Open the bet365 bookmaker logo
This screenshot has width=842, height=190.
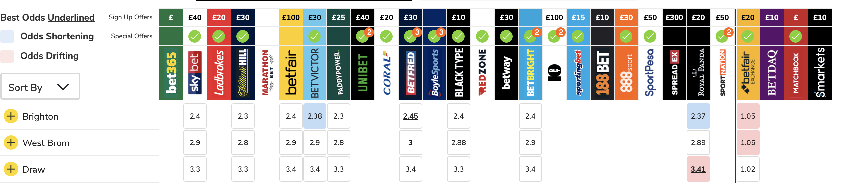[171, 73]
